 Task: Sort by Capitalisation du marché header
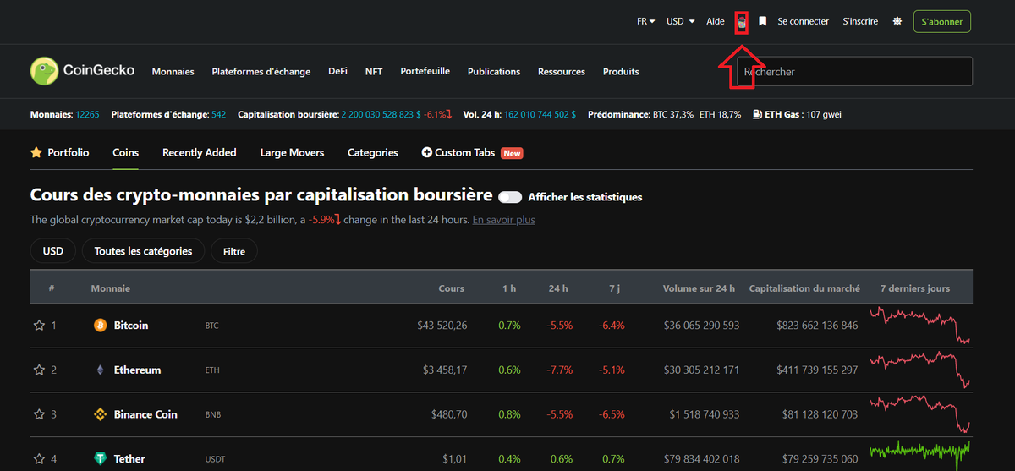[x=804, y=288]
